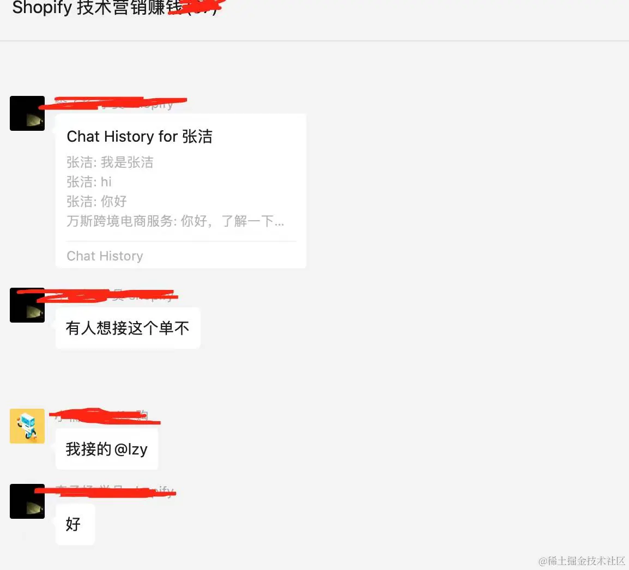Click the '@lzy' mention in the message
The width and height of the screenshot is (629, 570).
(131, 449)
